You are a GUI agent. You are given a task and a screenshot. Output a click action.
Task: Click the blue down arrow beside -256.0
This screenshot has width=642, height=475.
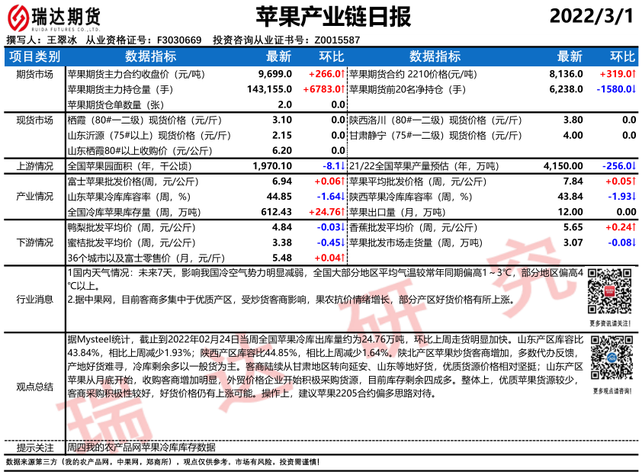(x=635, y=165)
